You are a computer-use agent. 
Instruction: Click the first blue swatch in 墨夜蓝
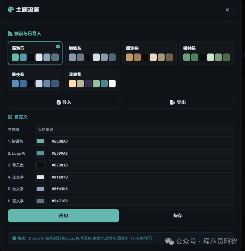15,84
